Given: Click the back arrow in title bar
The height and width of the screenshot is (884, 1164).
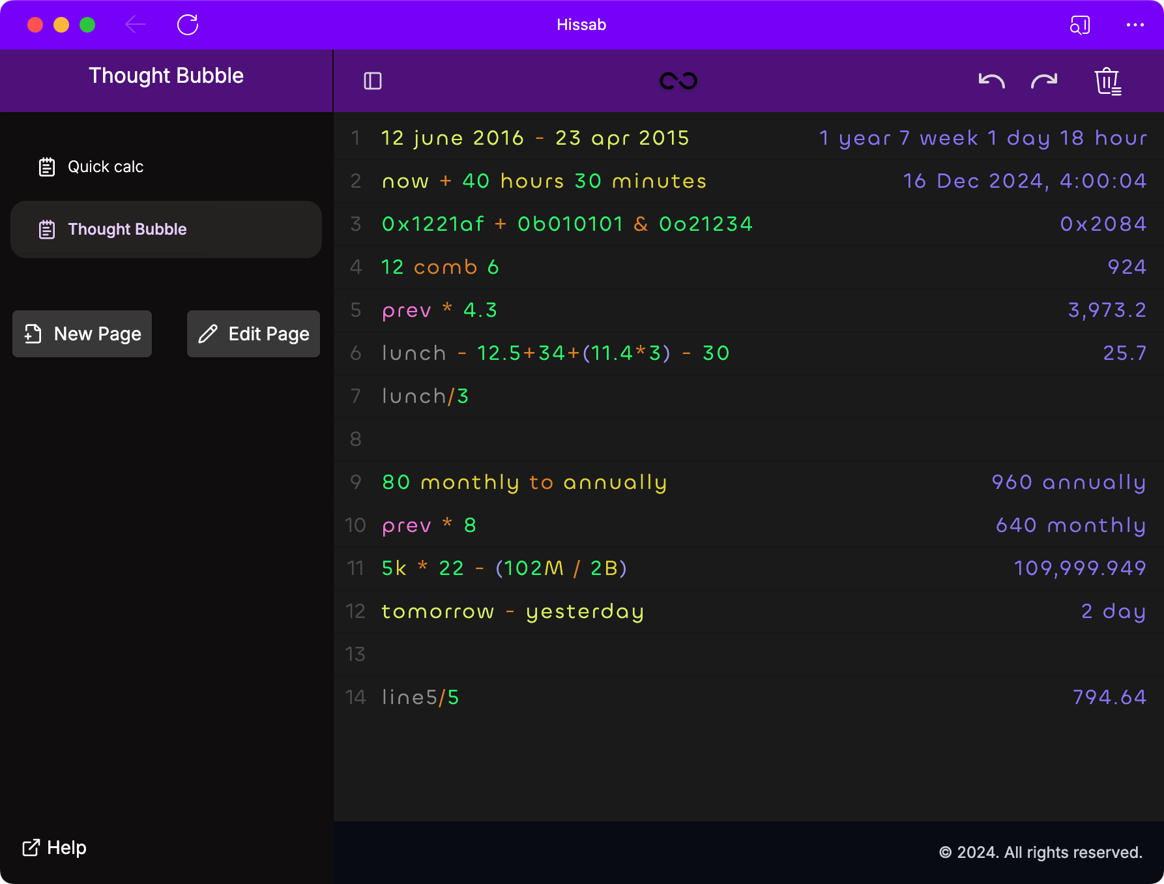Looking at the screenshot, I should (x=136, y=25).
